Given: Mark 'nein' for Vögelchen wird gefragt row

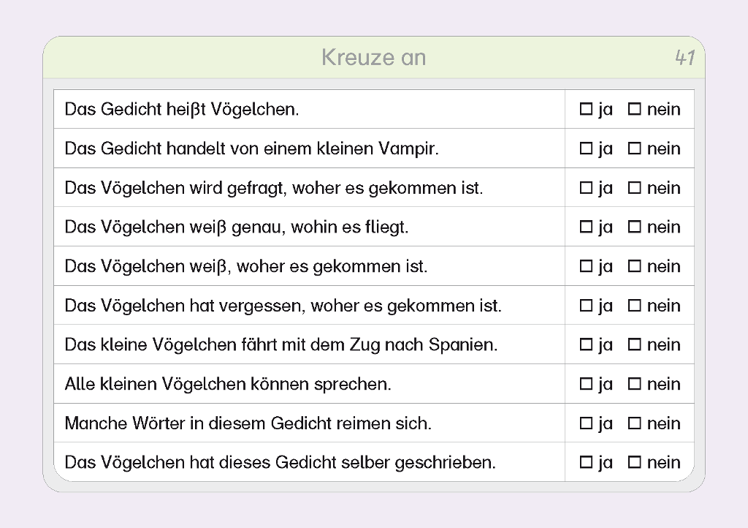Looking at the screenshot, I should (634, 188).
